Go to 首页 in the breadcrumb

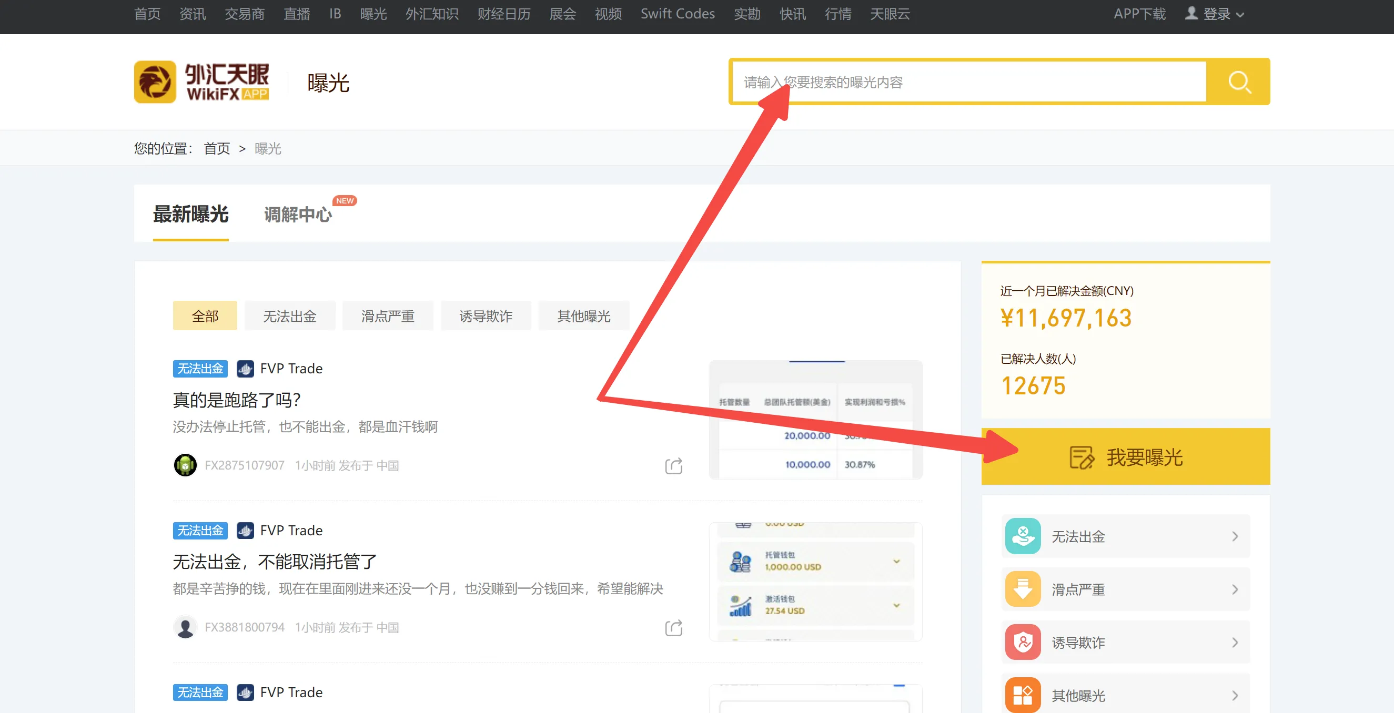pyautogui.click(x=217, y=148)
